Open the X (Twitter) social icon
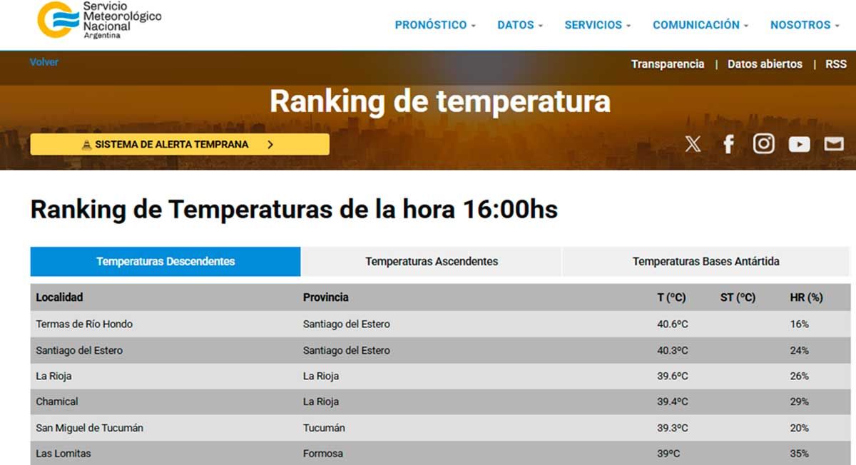Screen dimensions: 856x465 [x=693, y=144]
